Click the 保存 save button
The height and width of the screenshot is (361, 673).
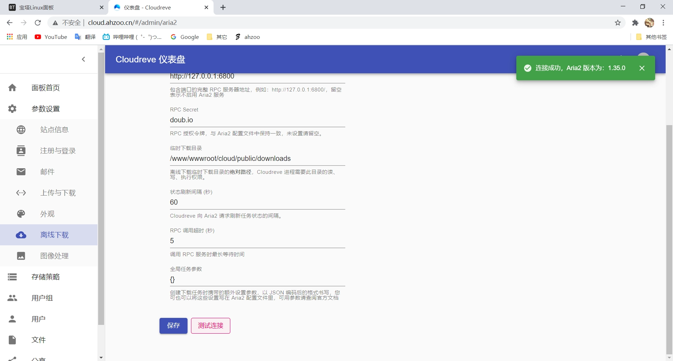click(173, 326)
